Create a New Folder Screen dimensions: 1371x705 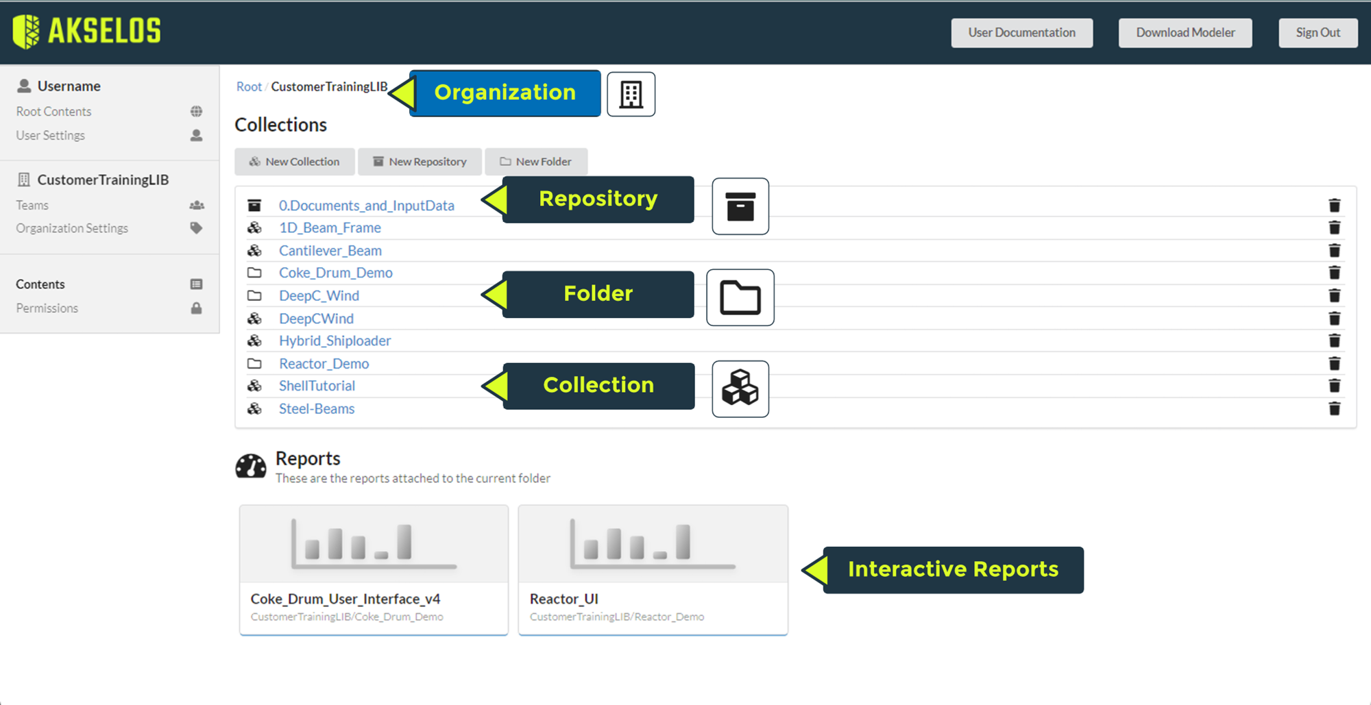(536, 162)
